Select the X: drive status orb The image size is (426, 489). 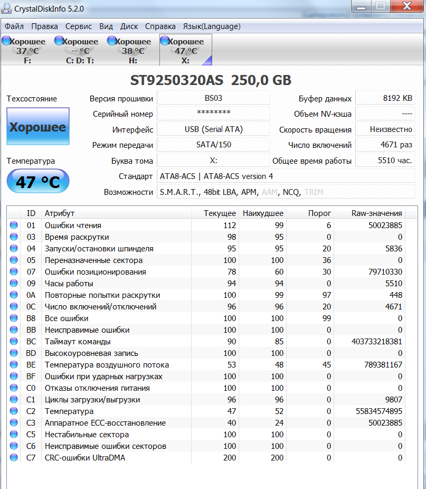click(164, 41)
